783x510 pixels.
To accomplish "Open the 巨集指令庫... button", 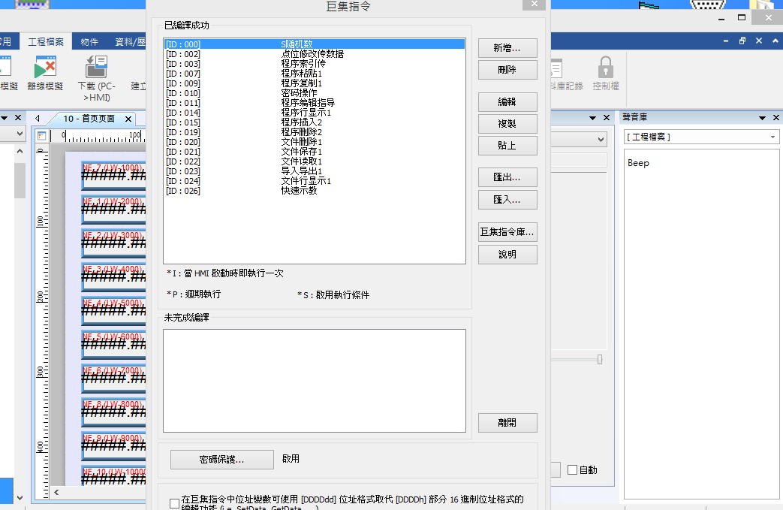I will (x=507, y=232).
